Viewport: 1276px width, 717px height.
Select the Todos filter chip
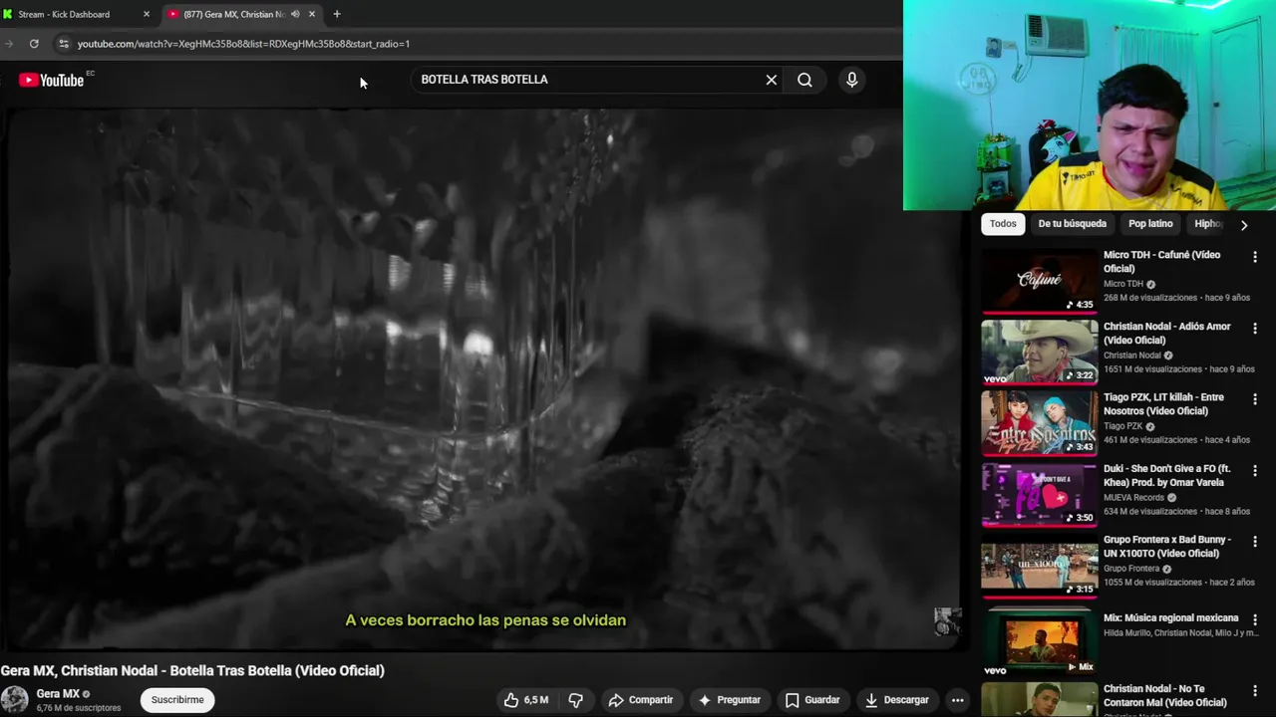pos(1003,224)
